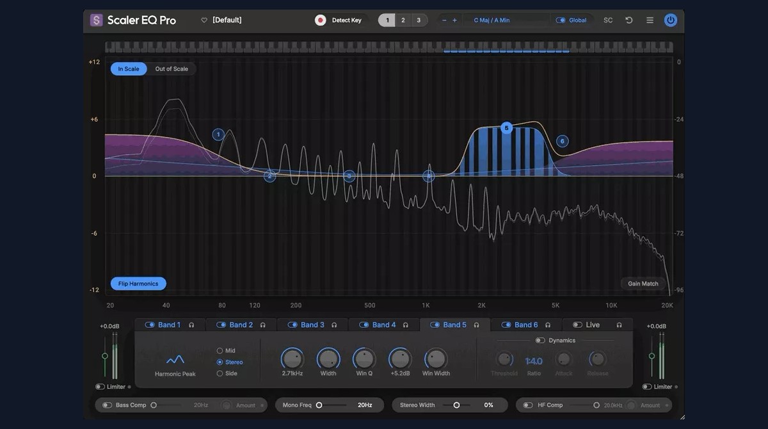Select band node 3 on the graph
This screenshot has width=768, height=429.
pyautogui.click(x=349, y=175)
